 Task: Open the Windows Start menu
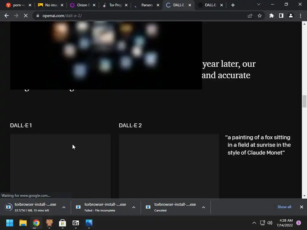coord(10,223)
